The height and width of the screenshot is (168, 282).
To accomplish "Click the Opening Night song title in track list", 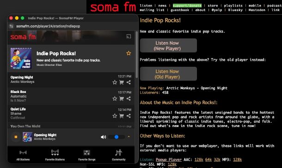I will pyautogui.click(x=22, y=77).
